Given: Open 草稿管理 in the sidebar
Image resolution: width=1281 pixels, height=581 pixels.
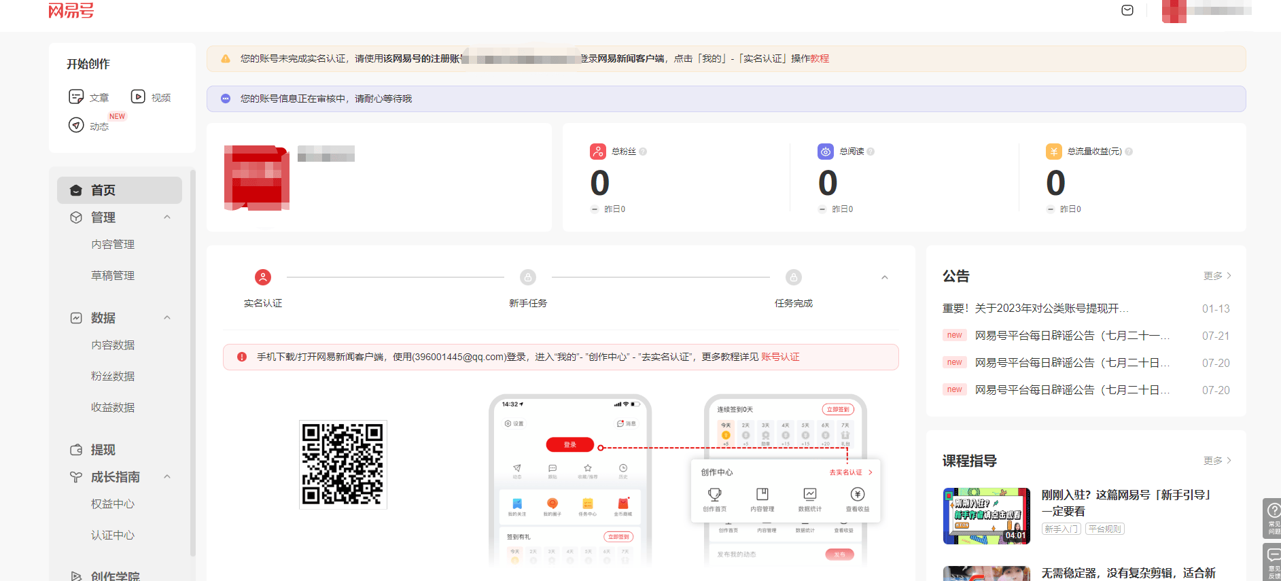Looking at the screenshot, I should pos(113,275).
